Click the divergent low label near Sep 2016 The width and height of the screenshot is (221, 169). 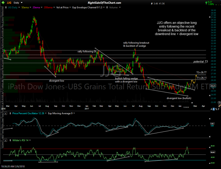(57, 81)
